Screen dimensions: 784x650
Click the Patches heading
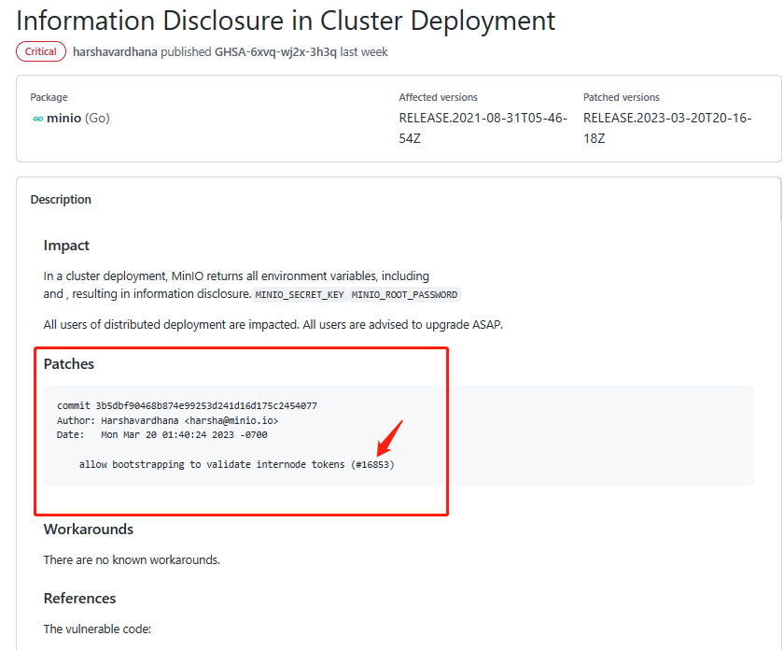click(69, 364)
